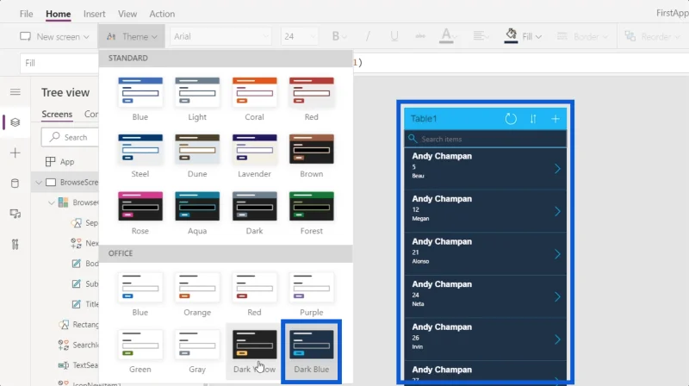
Task: Open the File menu
Action: click(26, 14)
